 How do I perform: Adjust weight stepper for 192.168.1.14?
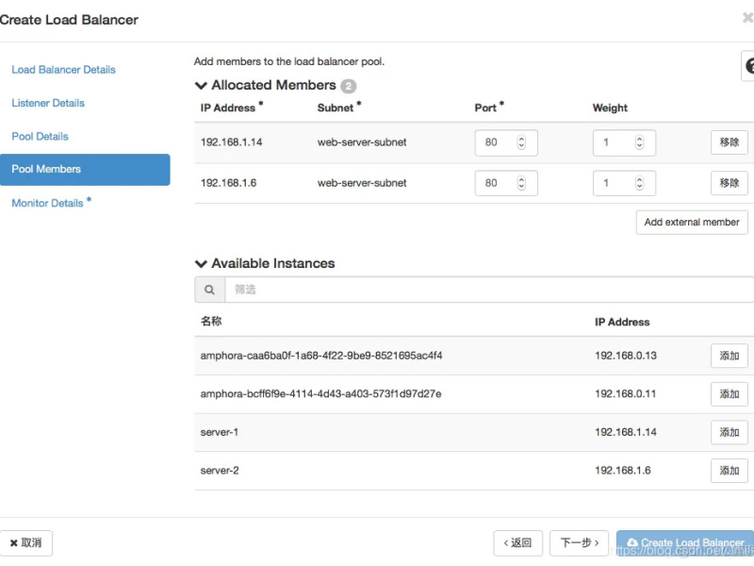click(639, 142)
